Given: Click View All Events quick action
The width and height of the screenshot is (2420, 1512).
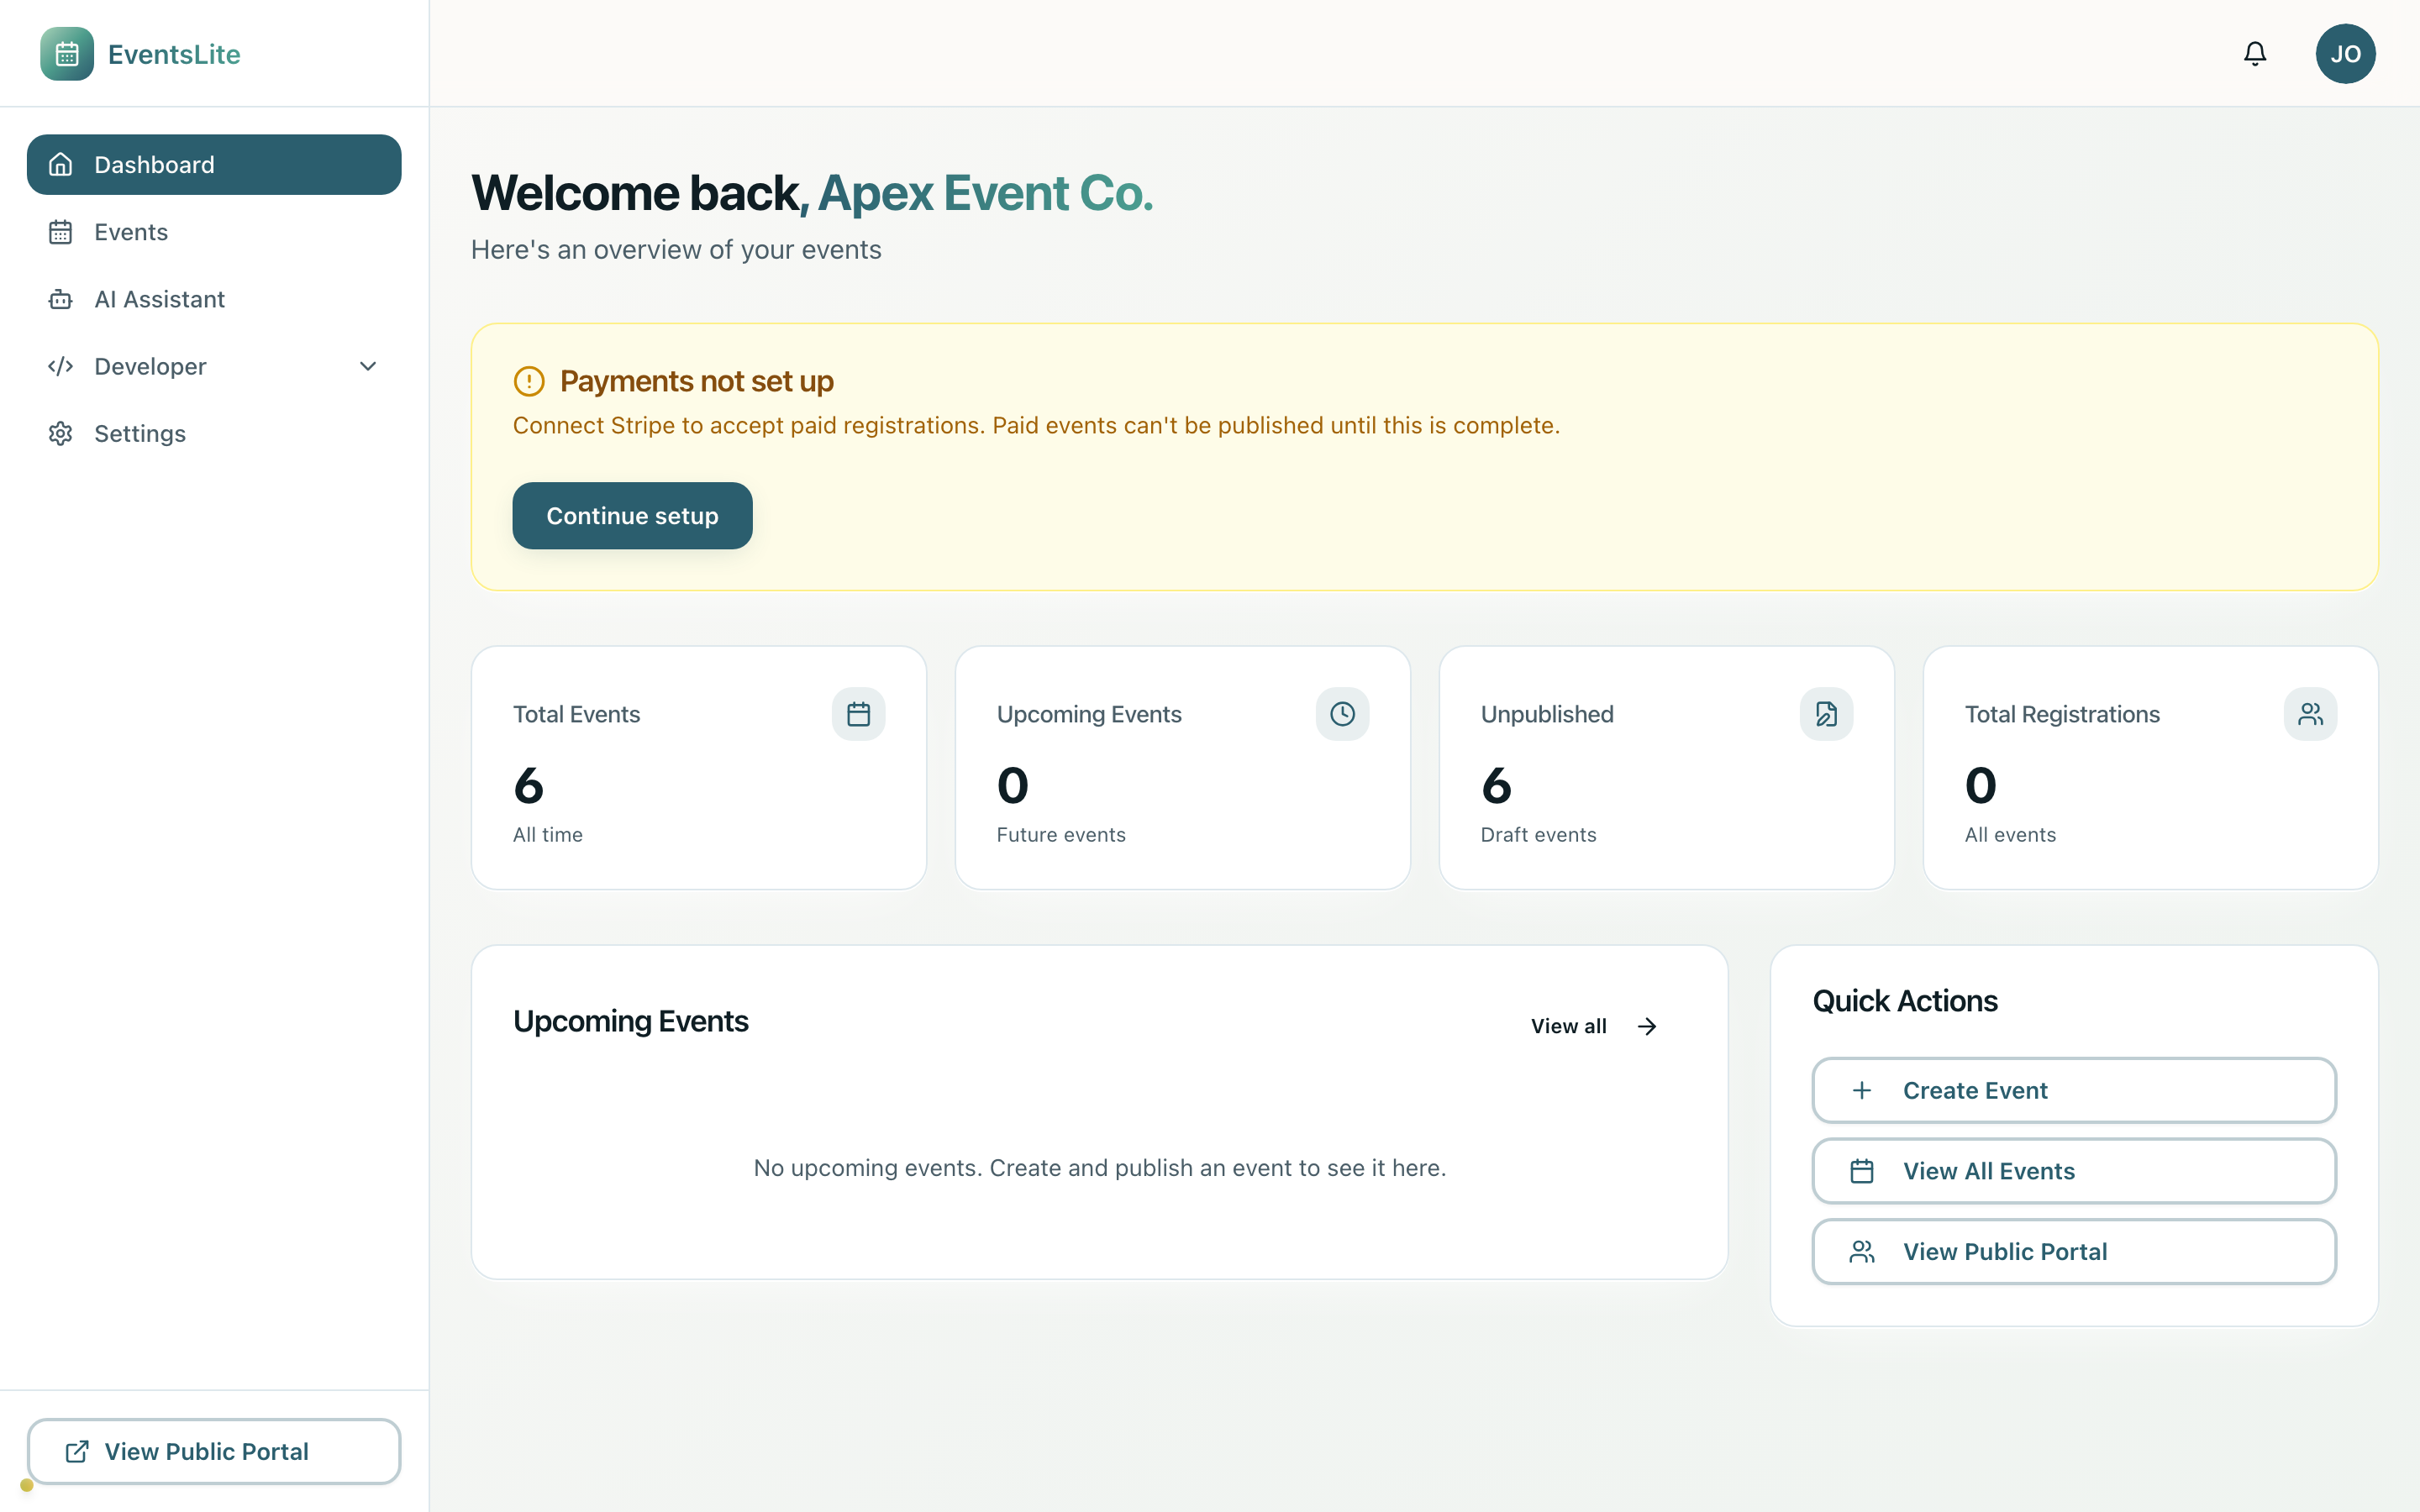Looking at the screenshot, I should 2074,1171.
